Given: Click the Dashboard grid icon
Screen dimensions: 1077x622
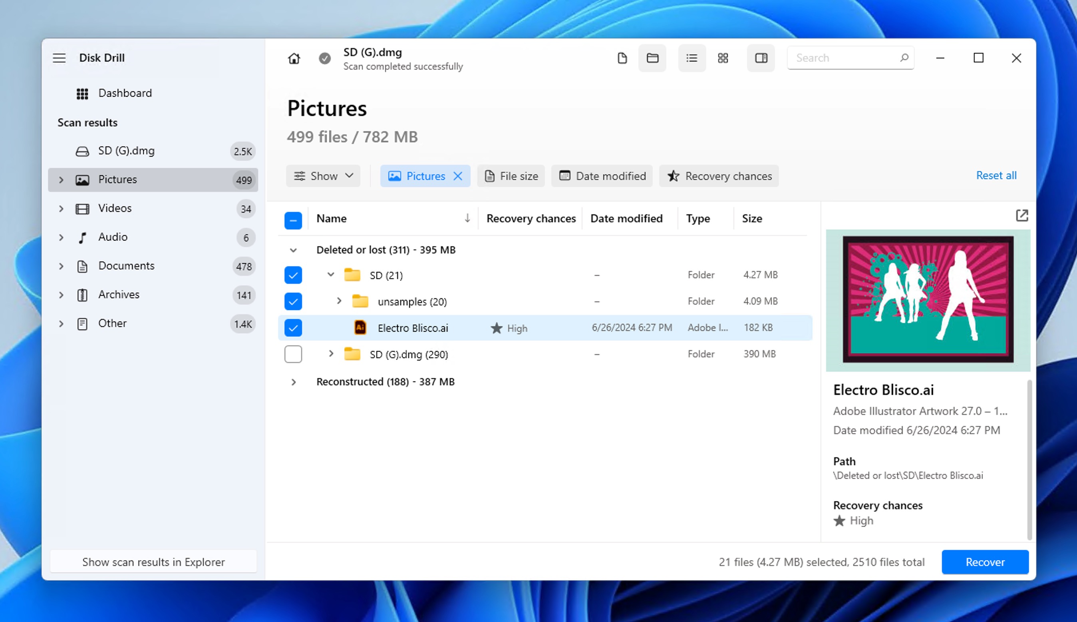Looking at the screenshot, I should [82, 94].
